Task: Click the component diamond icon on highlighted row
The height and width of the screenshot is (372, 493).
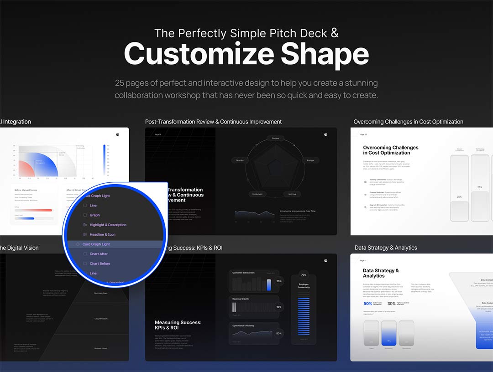Action: pos(78,244)
